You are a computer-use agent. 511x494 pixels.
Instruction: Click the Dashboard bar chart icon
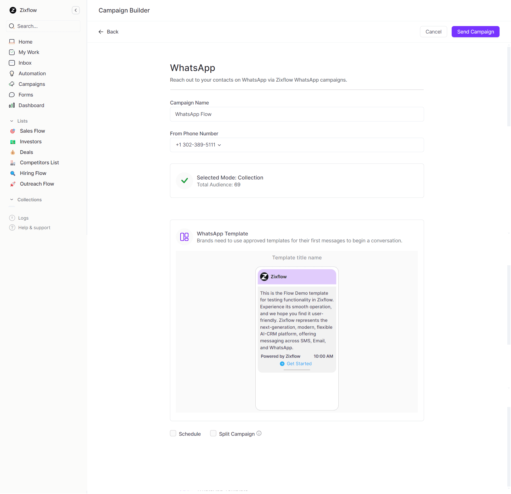(12, 106)
